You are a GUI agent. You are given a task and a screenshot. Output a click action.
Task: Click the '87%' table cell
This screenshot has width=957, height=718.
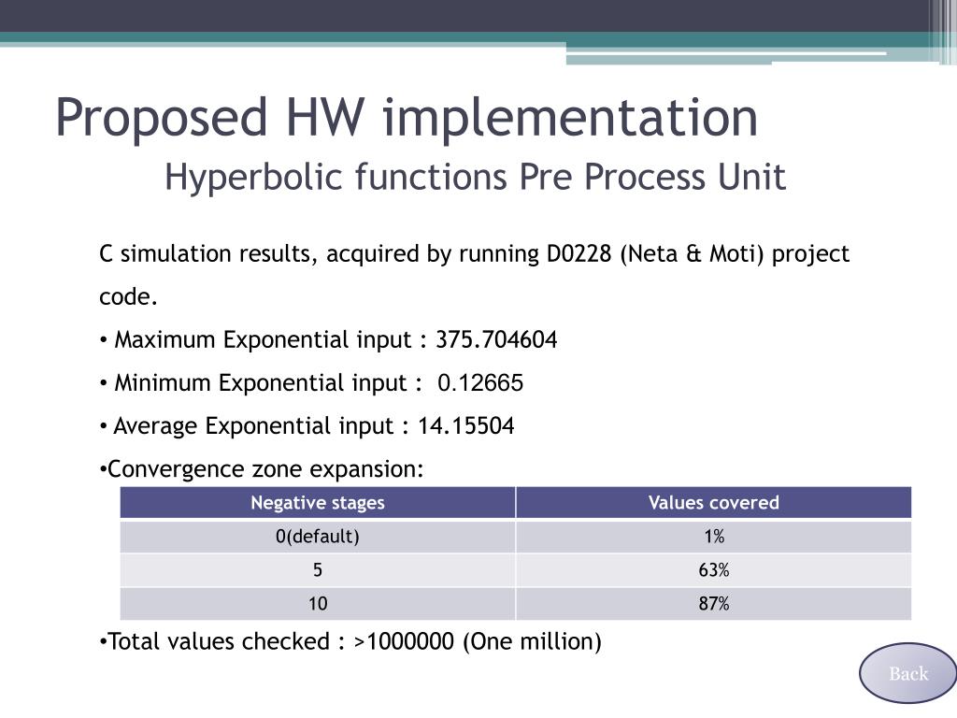click(x=713, y=603)
